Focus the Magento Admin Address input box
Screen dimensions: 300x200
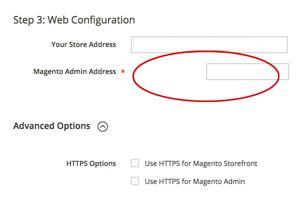click(x=247, y=71)
